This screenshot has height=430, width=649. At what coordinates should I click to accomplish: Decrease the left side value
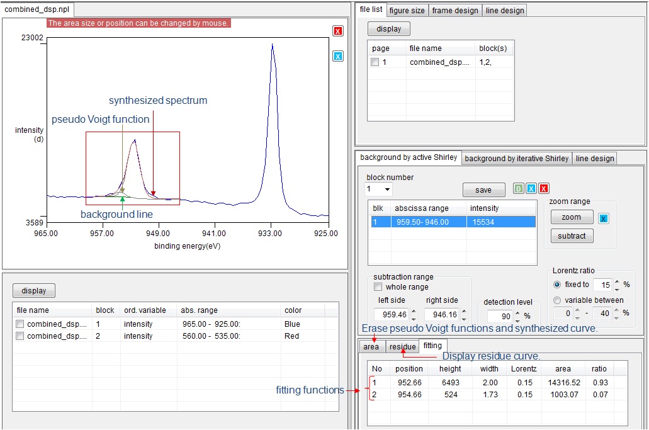click(x=414, y=318)
